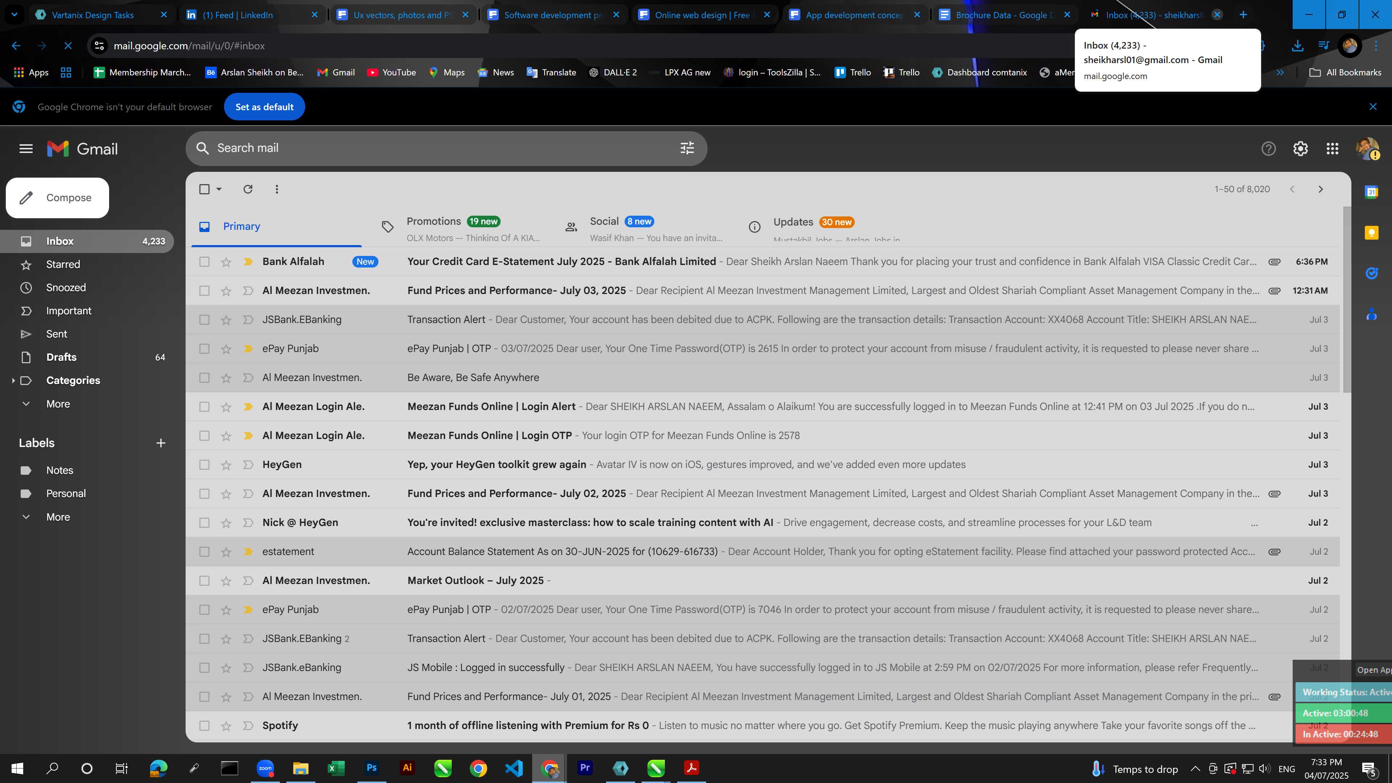Open Google Keep side panel icon

pos(1371,233)
